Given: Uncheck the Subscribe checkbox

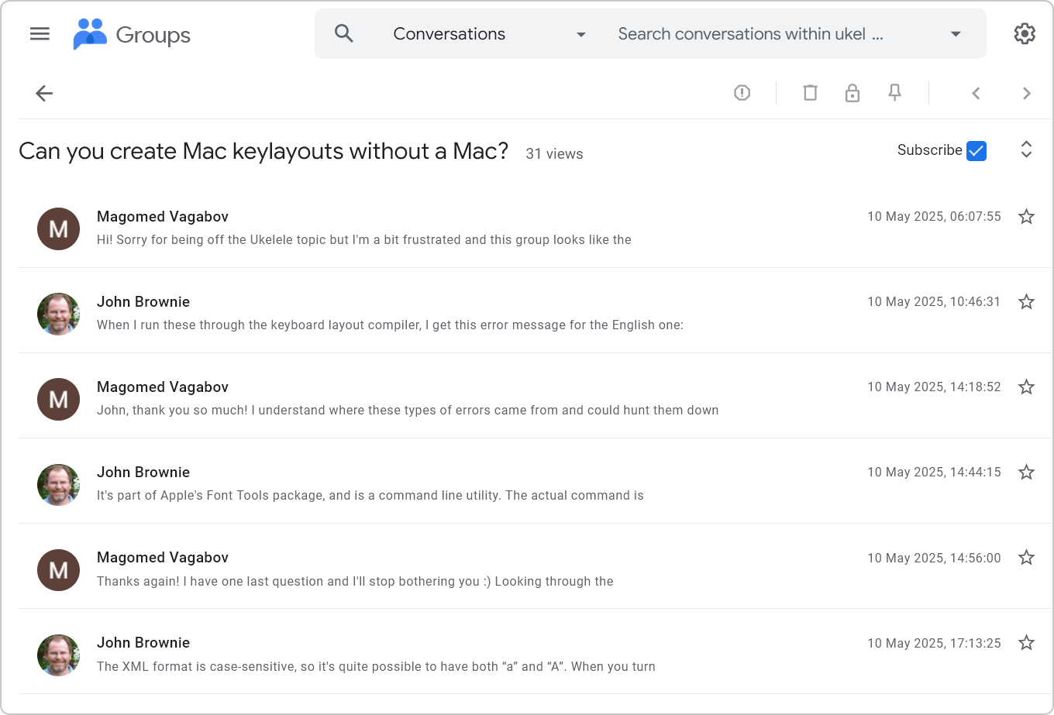Looking at the screenshot, I should 976,151.
